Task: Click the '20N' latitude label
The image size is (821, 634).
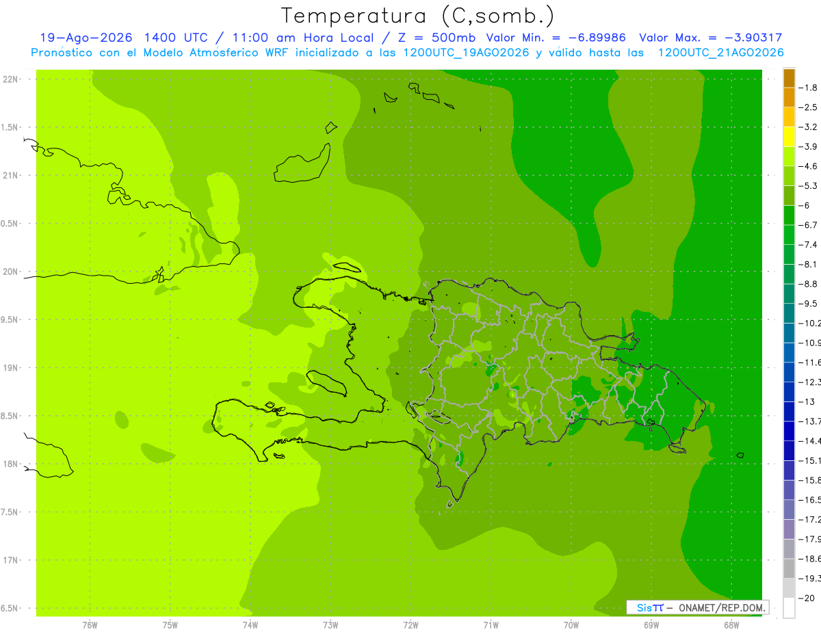Action: click(x=11, y=272)
